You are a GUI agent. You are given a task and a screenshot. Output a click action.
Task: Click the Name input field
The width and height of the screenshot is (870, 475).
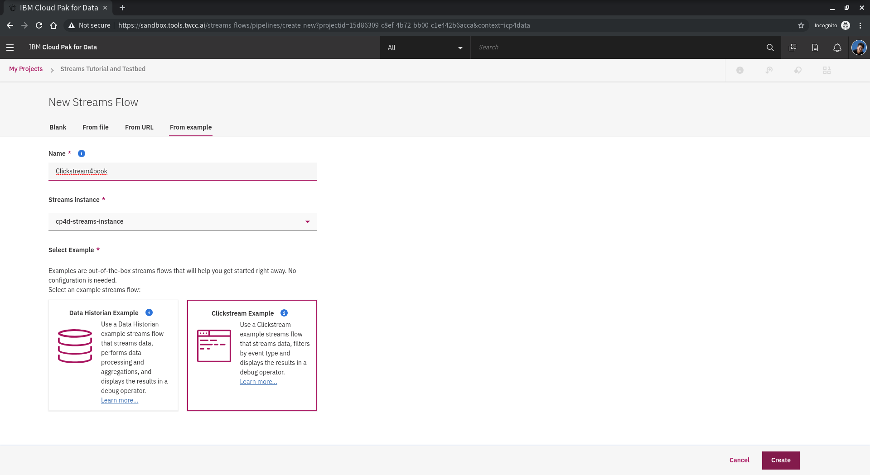click(183, 171)
